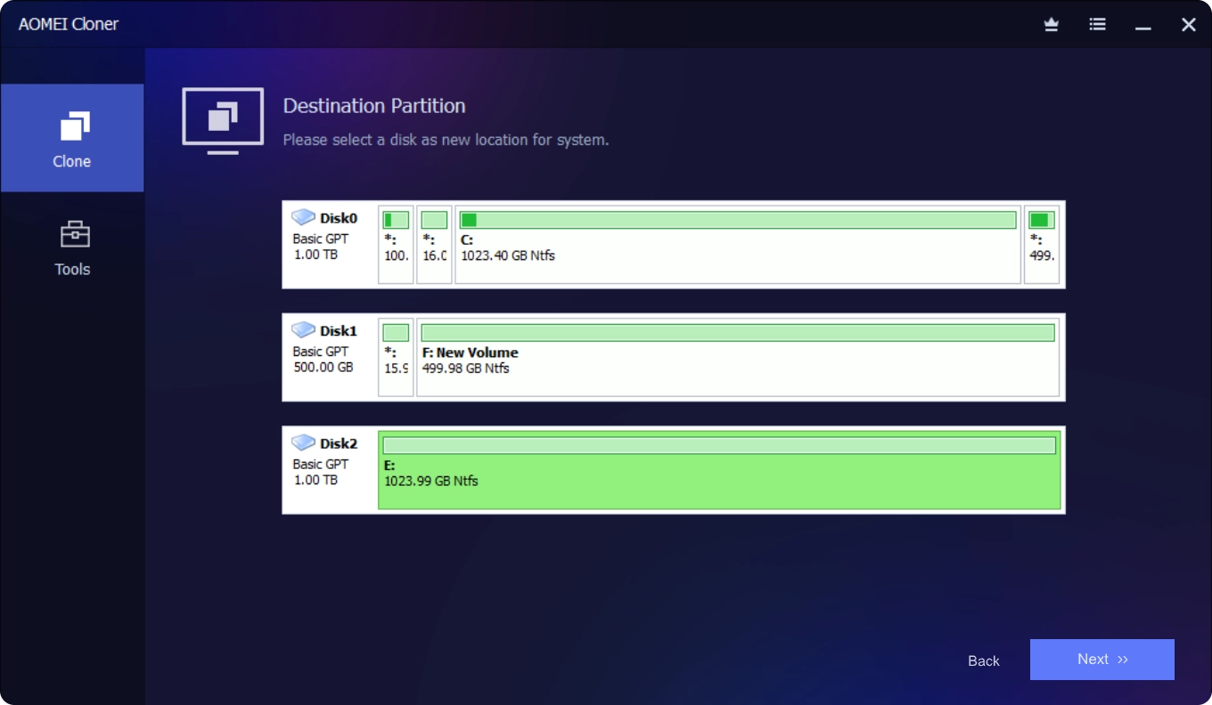This screenshot has height=705, width=1212.
Task: Go Back to the previous step
Action: (984, 660)
